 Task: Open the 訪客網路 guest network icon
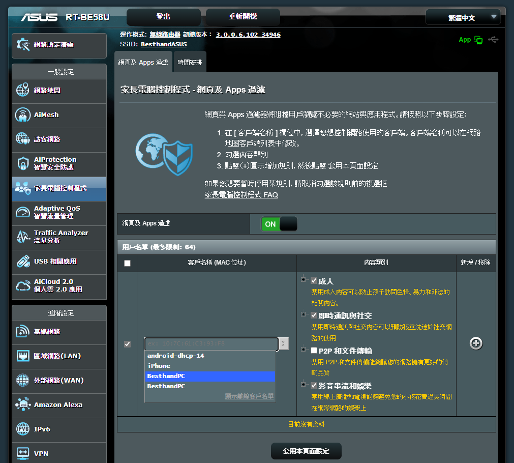pyautogui.click(x=23, y=139)
